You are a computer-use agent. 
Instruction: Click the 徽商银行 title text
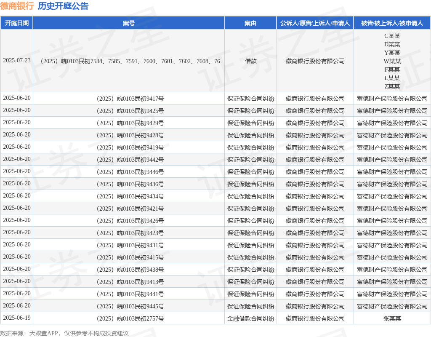(x=17, y=6)
